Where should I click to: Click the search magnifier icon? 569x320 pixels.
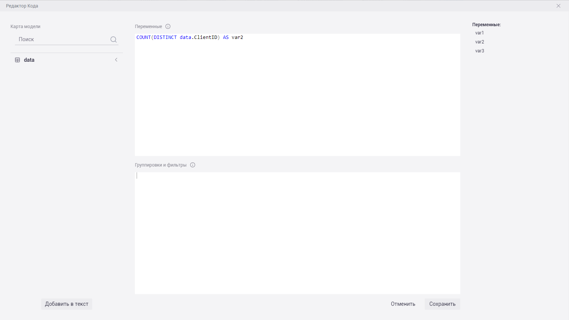tap(114, 40)
